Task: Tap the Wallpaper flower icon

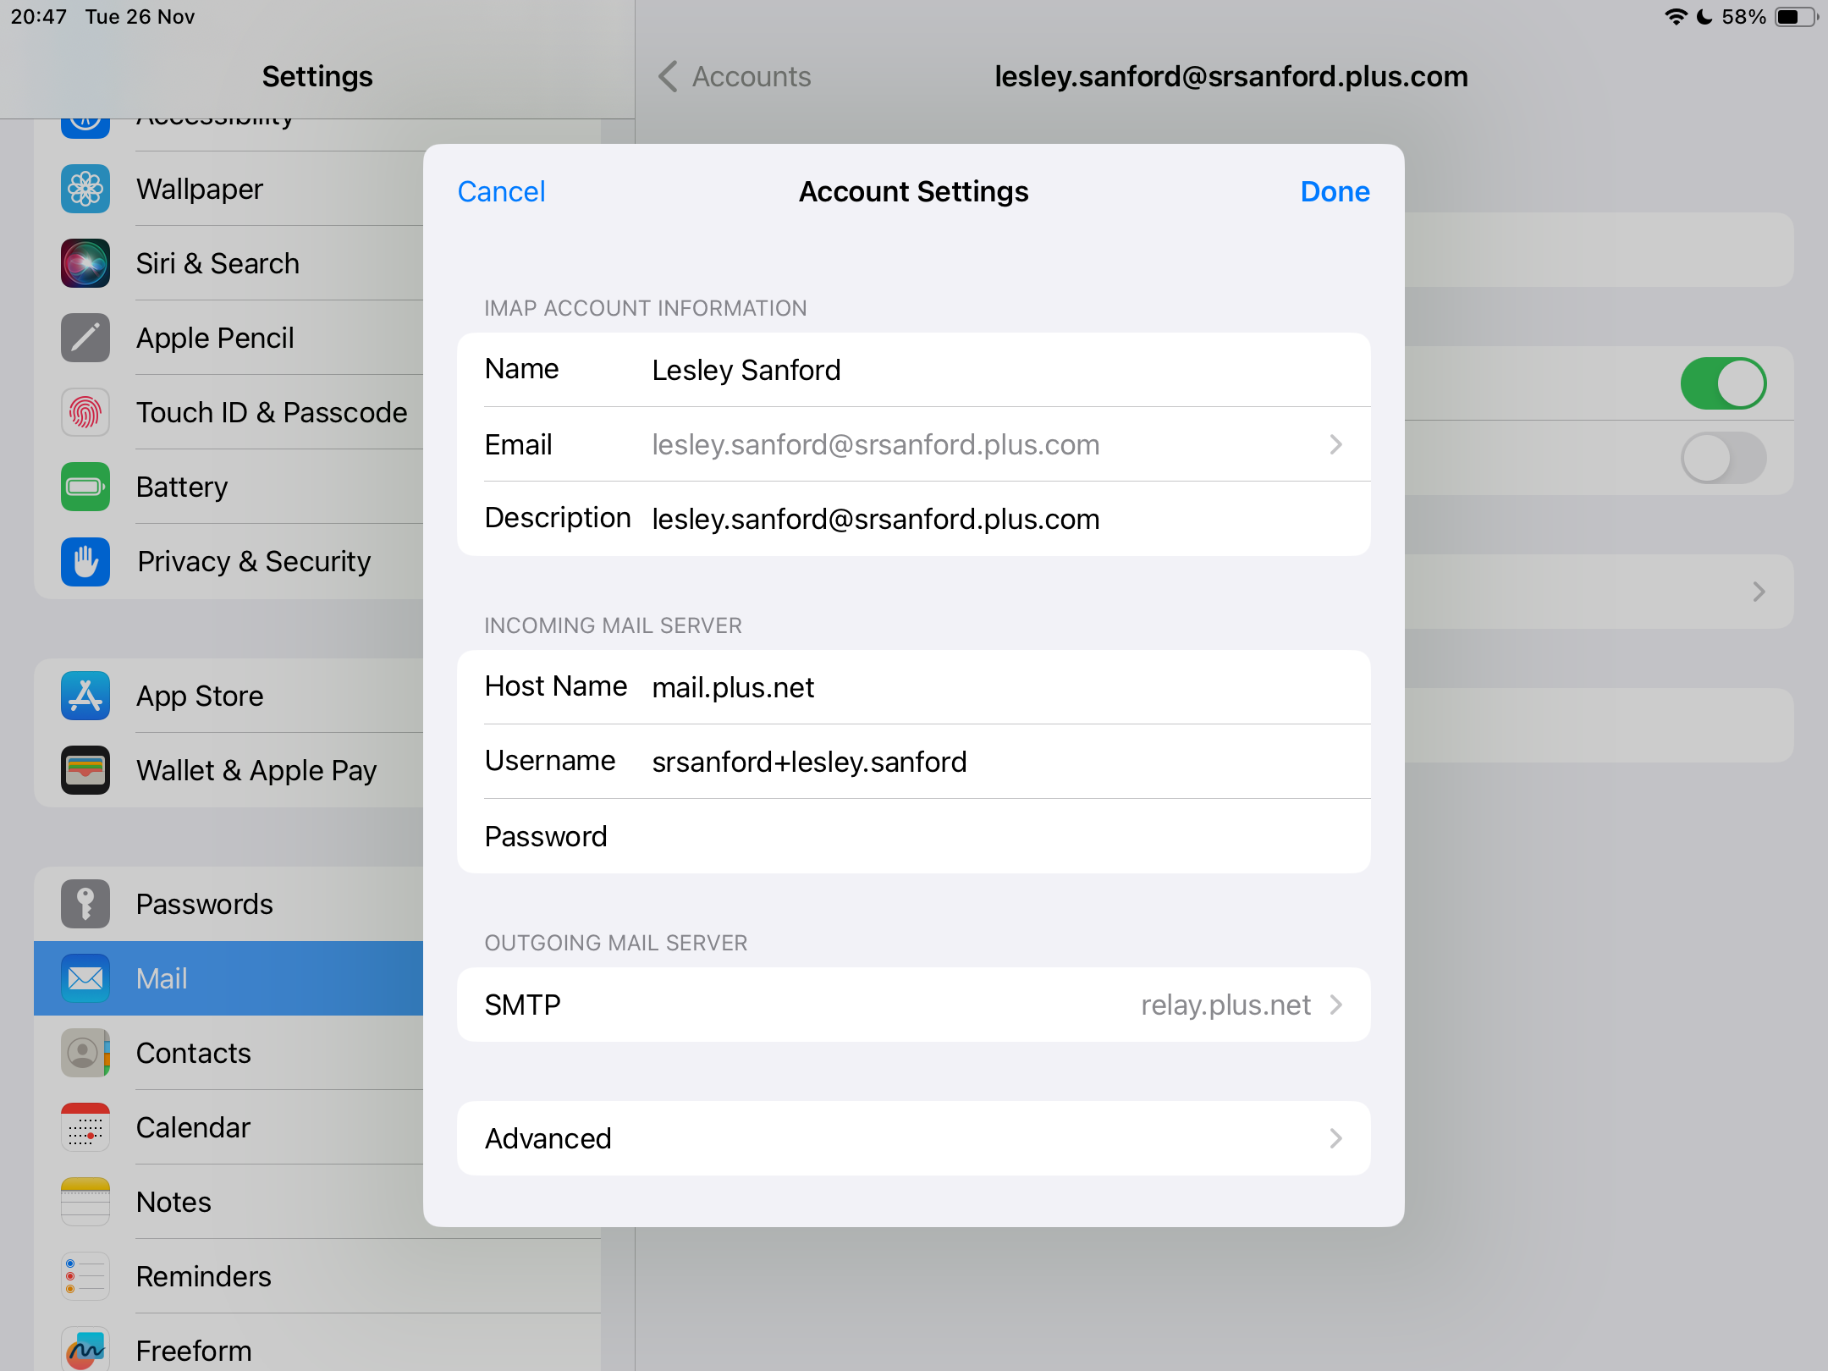Action: tap(85, 189)
